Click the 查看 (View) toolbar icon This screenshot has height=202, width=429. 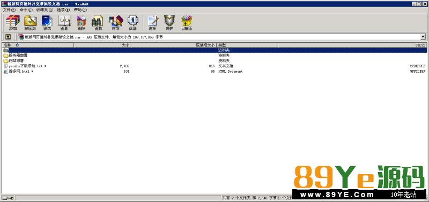[64, 23]
